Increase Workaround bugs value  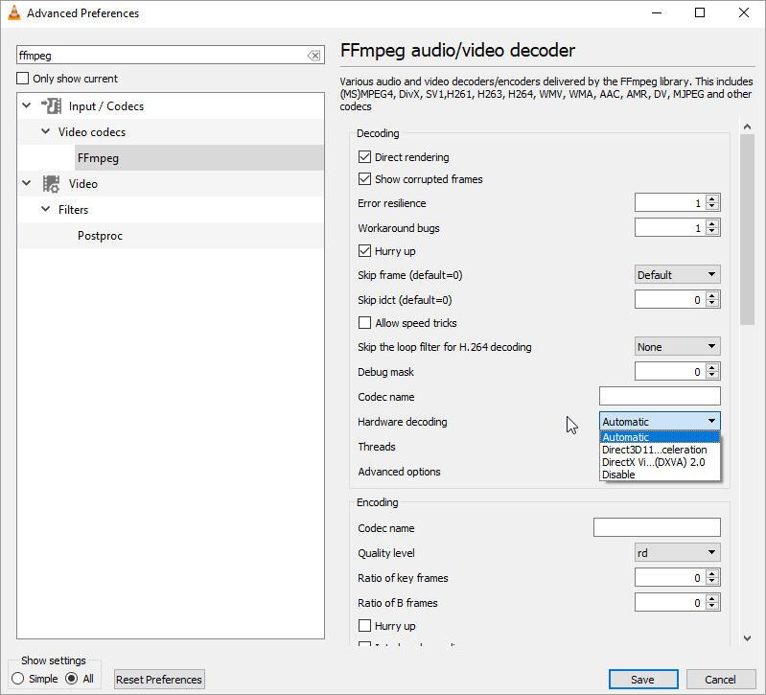pos(712,223)
